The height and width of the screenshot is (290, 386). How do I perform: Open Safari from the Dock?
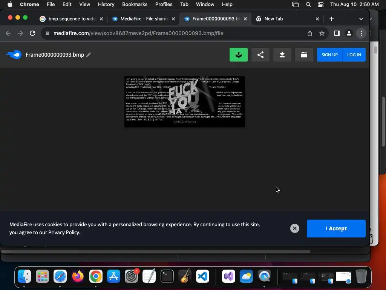[60, 276]
